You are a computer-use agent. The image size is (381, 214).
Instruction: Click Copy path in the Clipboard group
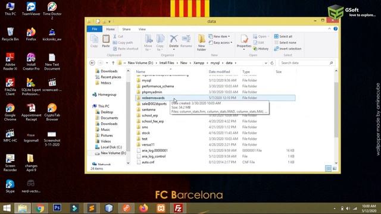[x=123, y=42]
